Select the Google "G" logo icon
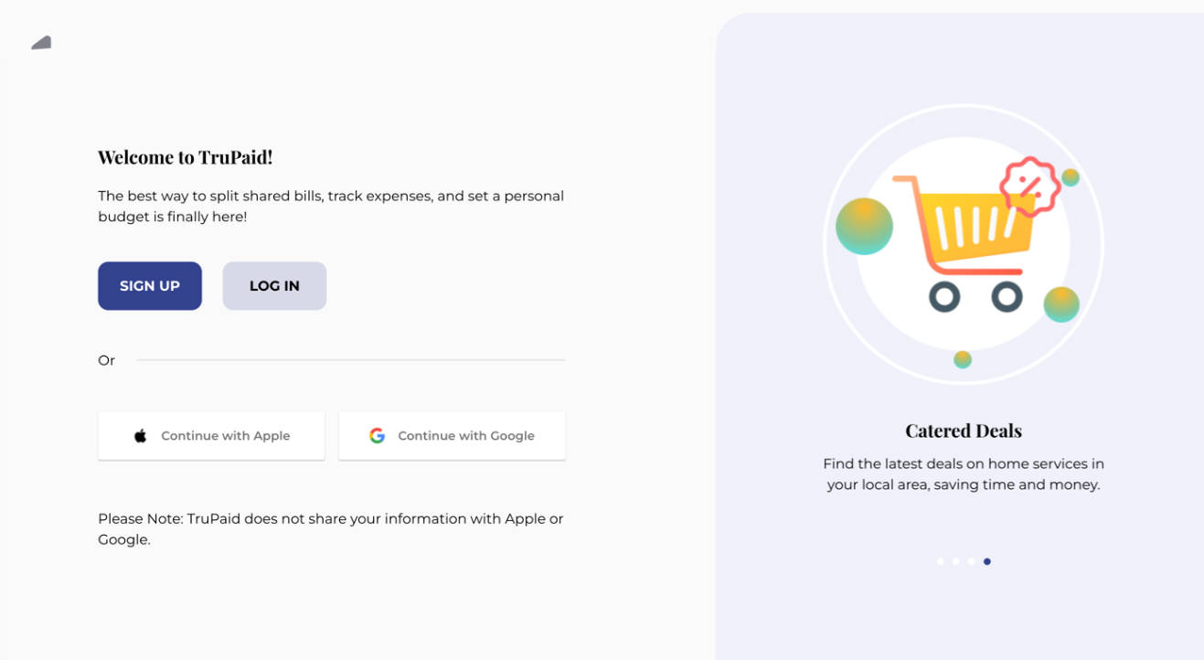 point(378,435)
